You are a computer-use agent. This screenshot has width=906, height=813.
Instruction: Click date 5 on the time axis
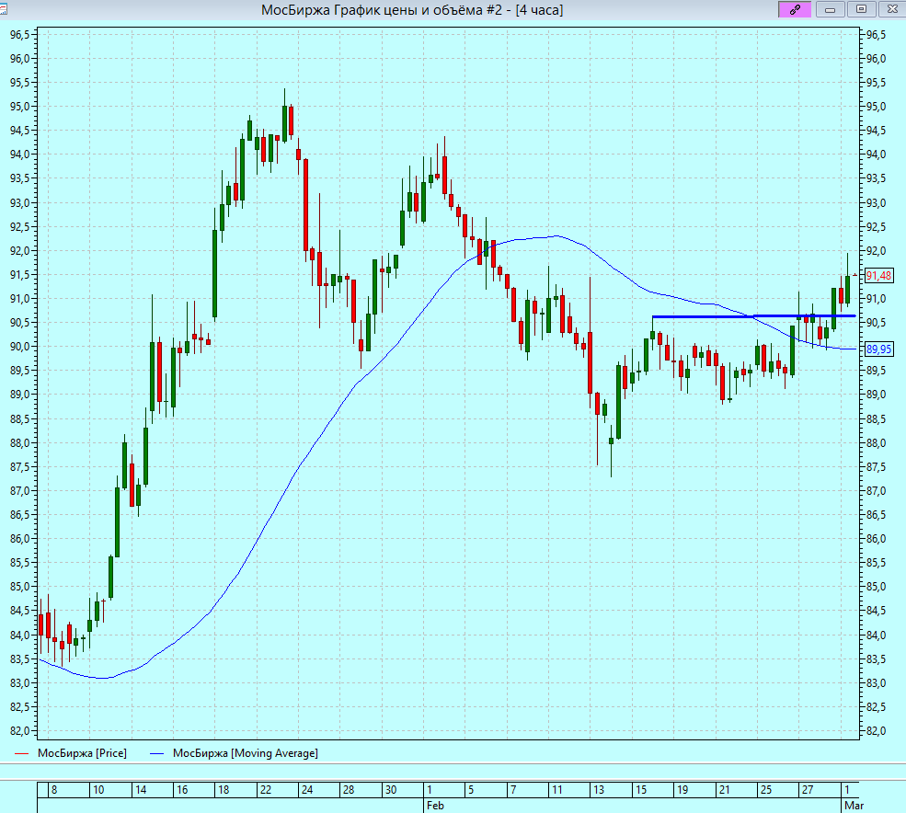(471, 790)
